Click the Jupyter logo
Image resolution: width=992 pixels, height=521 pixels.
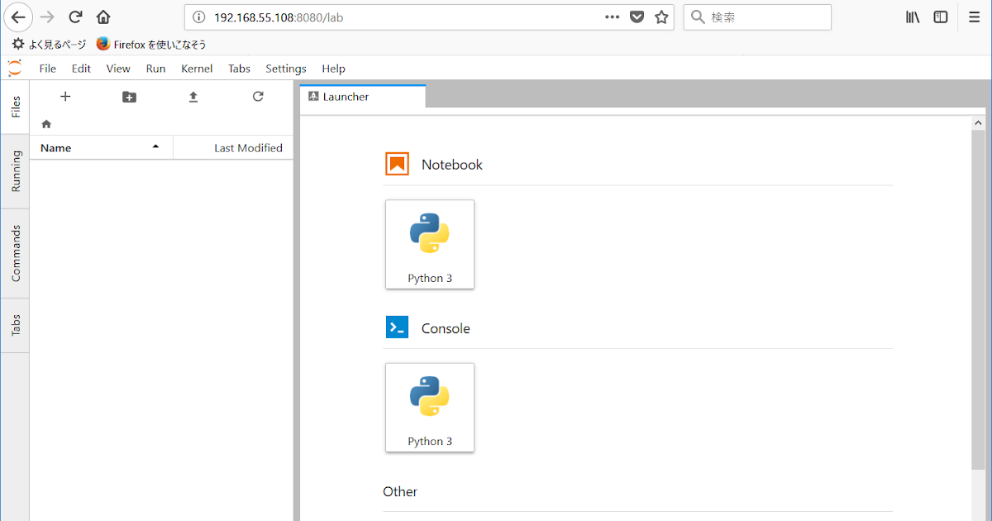click(x=13, y=68)
